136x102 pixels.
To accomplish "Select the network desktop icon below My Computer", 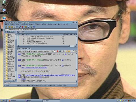I will pos(4,18).
